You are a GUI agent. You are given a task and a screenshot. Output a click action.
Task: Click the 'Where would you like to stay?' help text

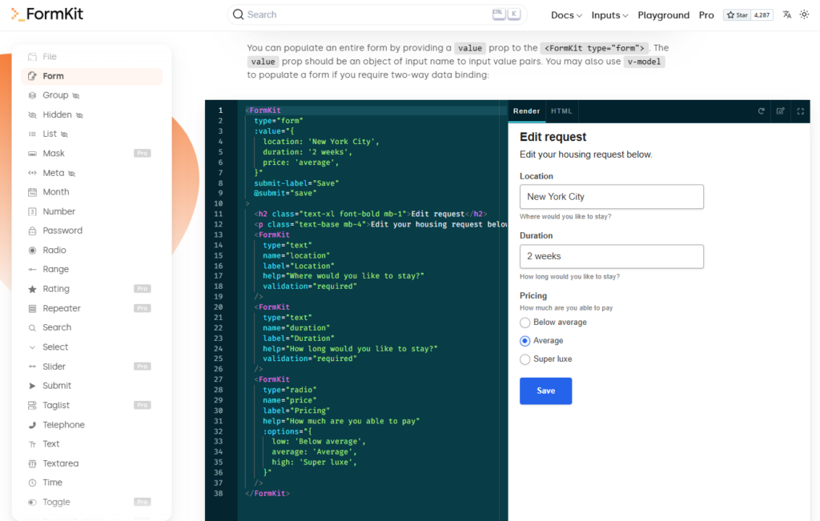point(565,216)
